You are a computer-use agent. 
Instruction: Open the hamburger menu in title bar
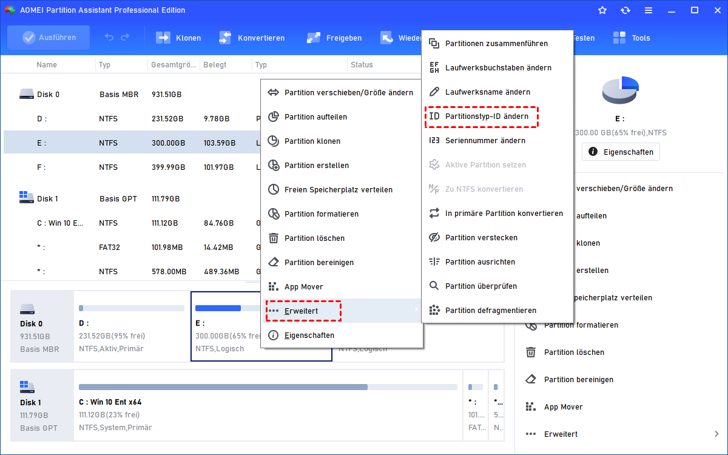(x=649, y=10)
